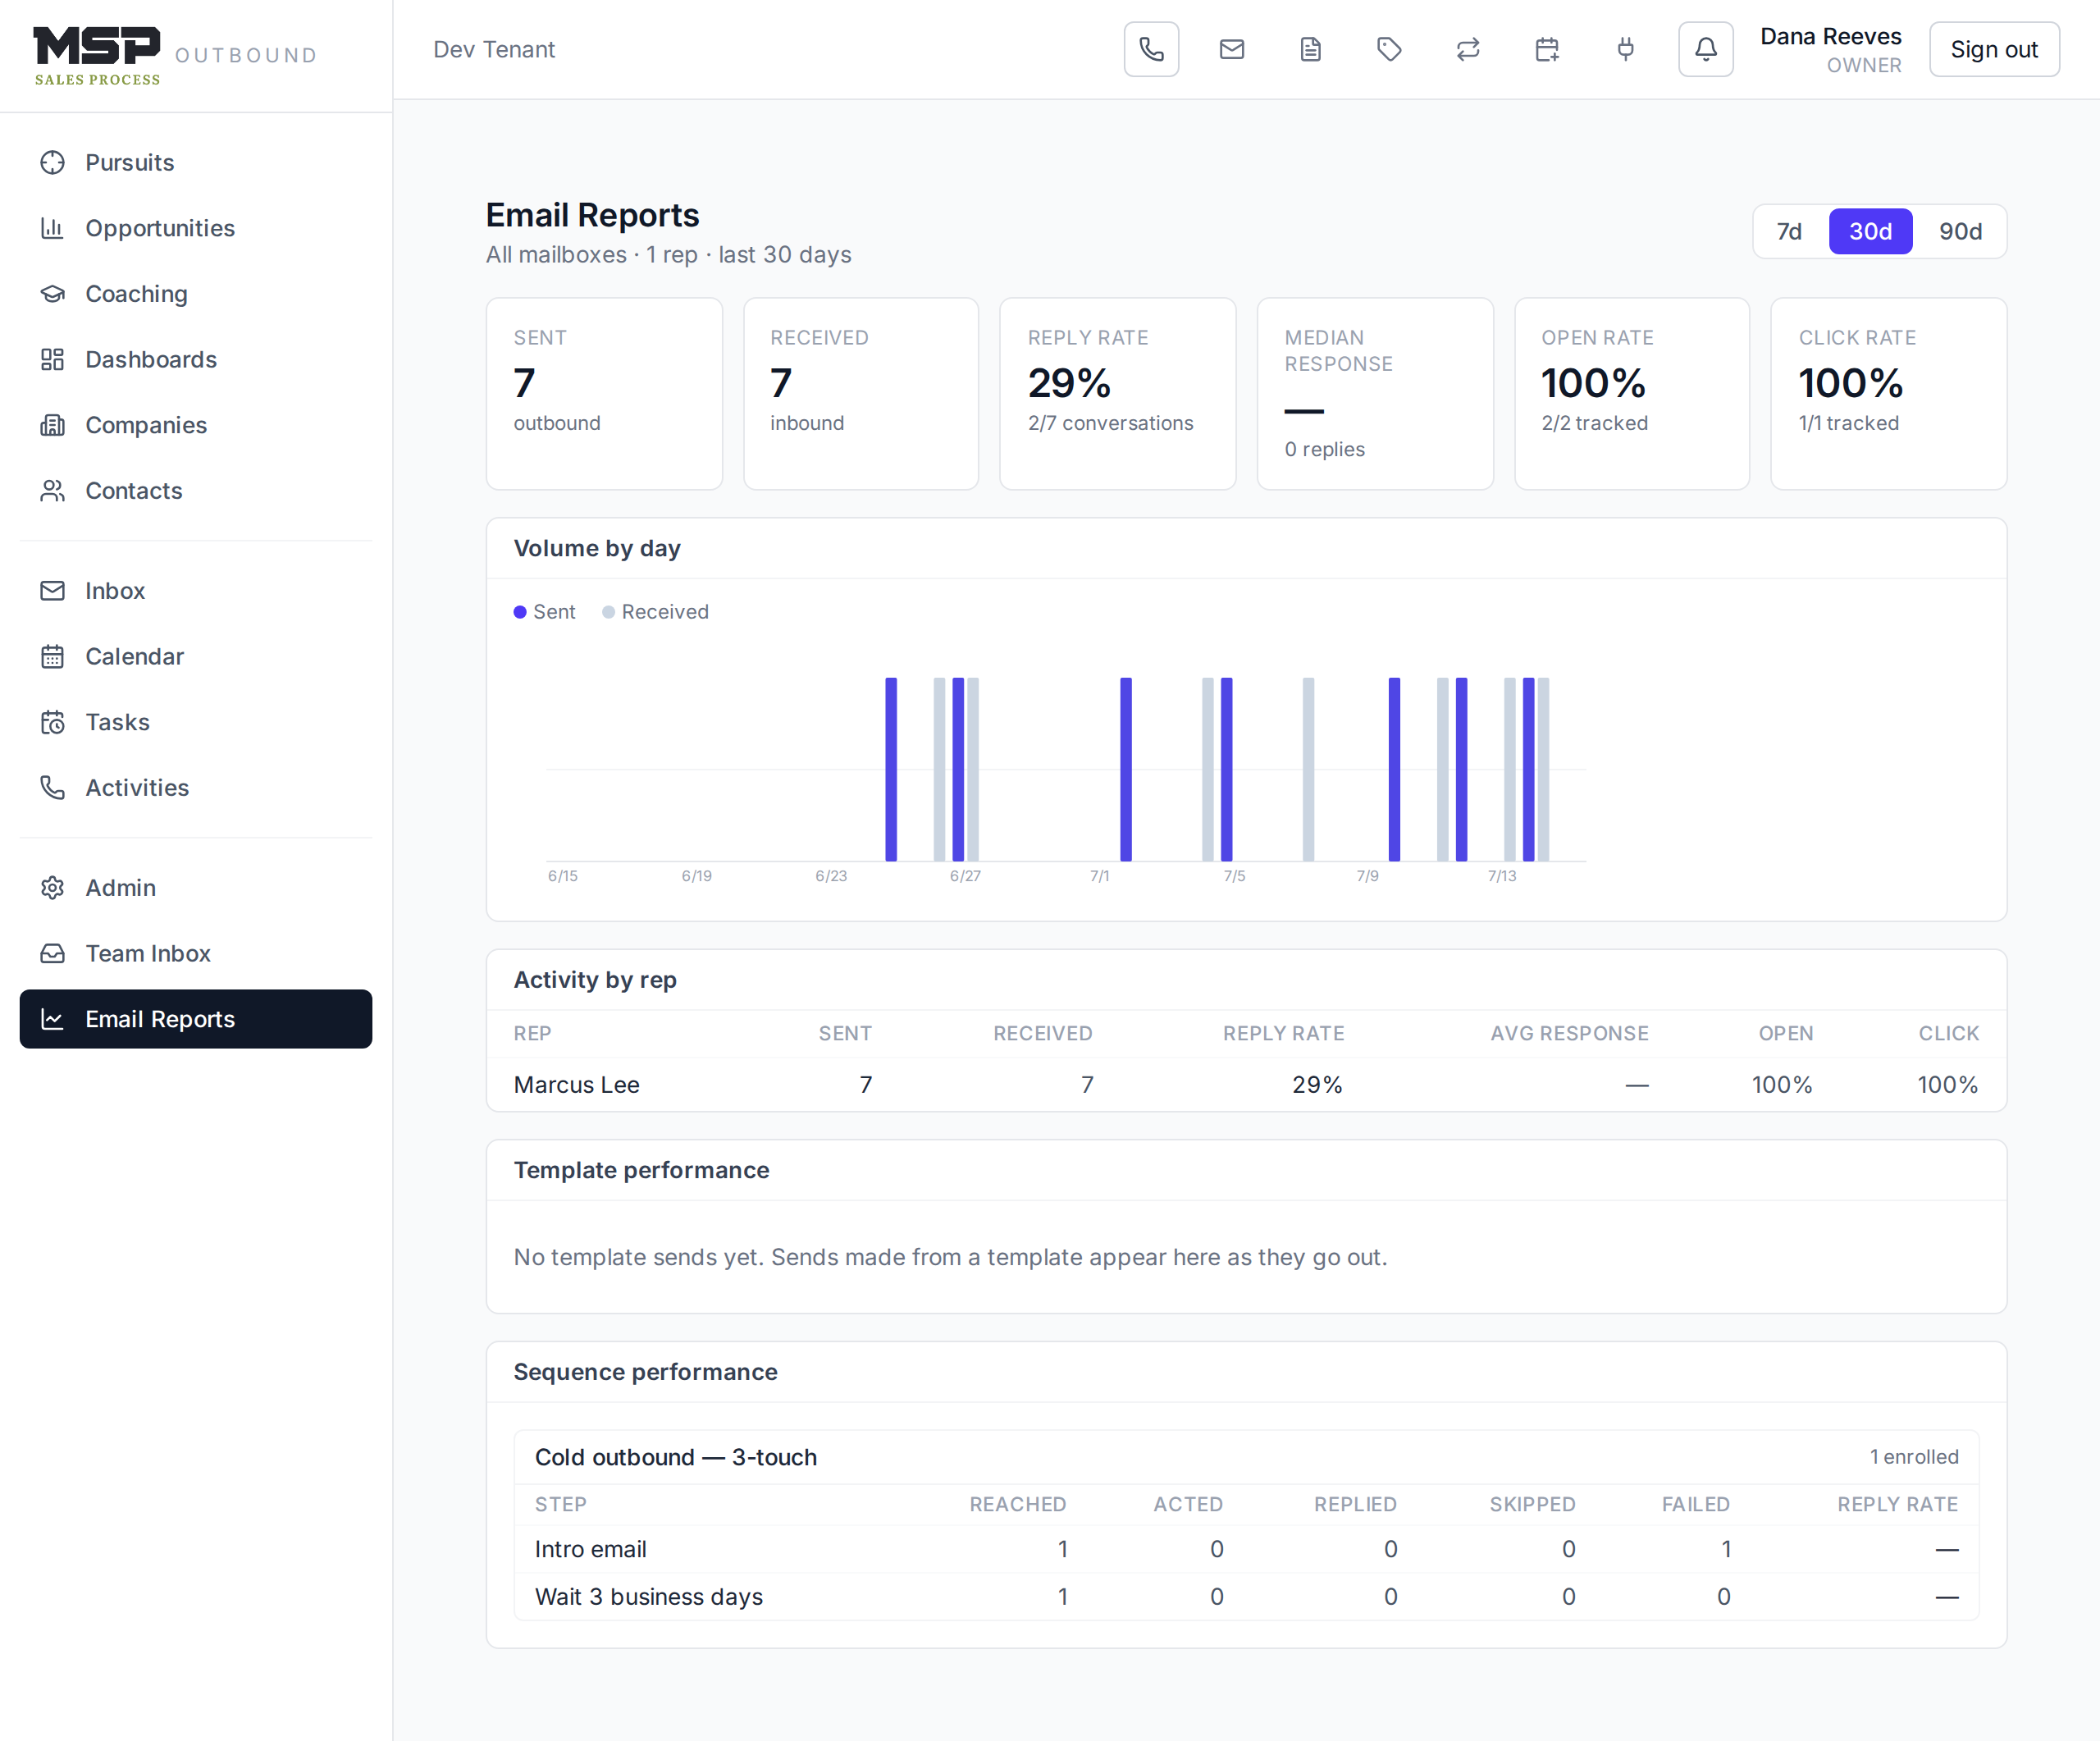Image resolution: width=2100 pixels, height=1741 pixels.
Task: Open the notifications bell
Action: pos(1705,49)
